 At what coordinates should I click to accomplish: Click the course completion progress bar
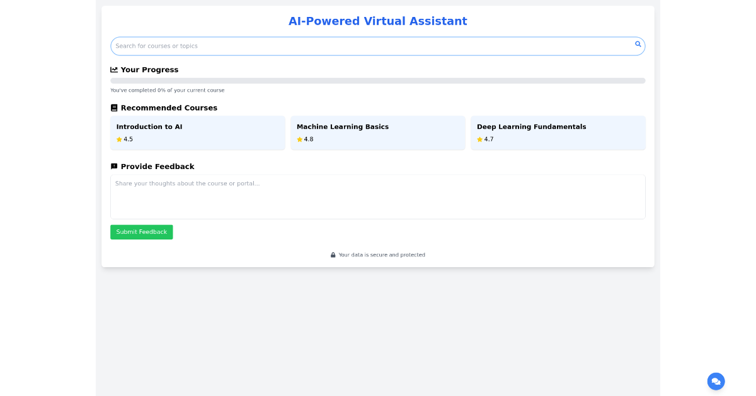click(377, 80)
